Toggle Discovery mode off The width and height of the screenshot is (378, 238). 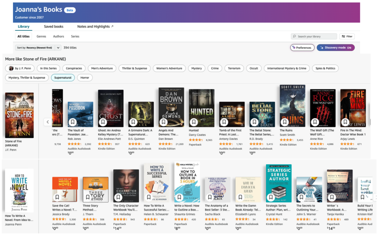336,48
